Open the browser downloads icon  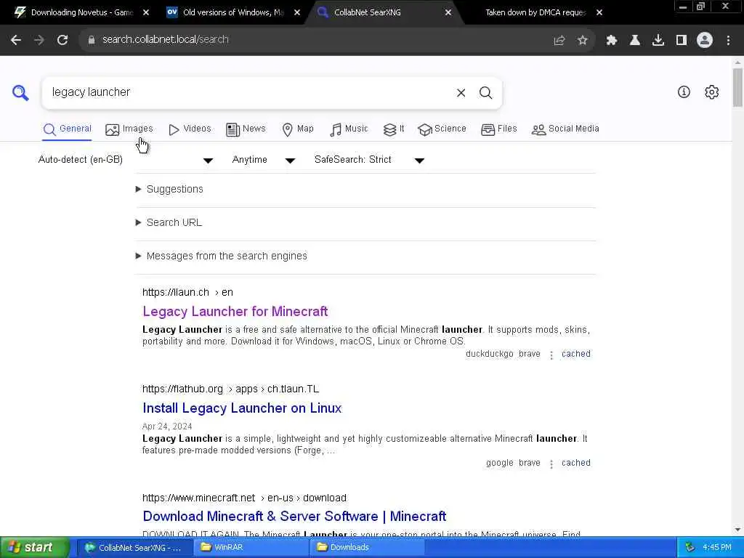(x=658, y=41)
